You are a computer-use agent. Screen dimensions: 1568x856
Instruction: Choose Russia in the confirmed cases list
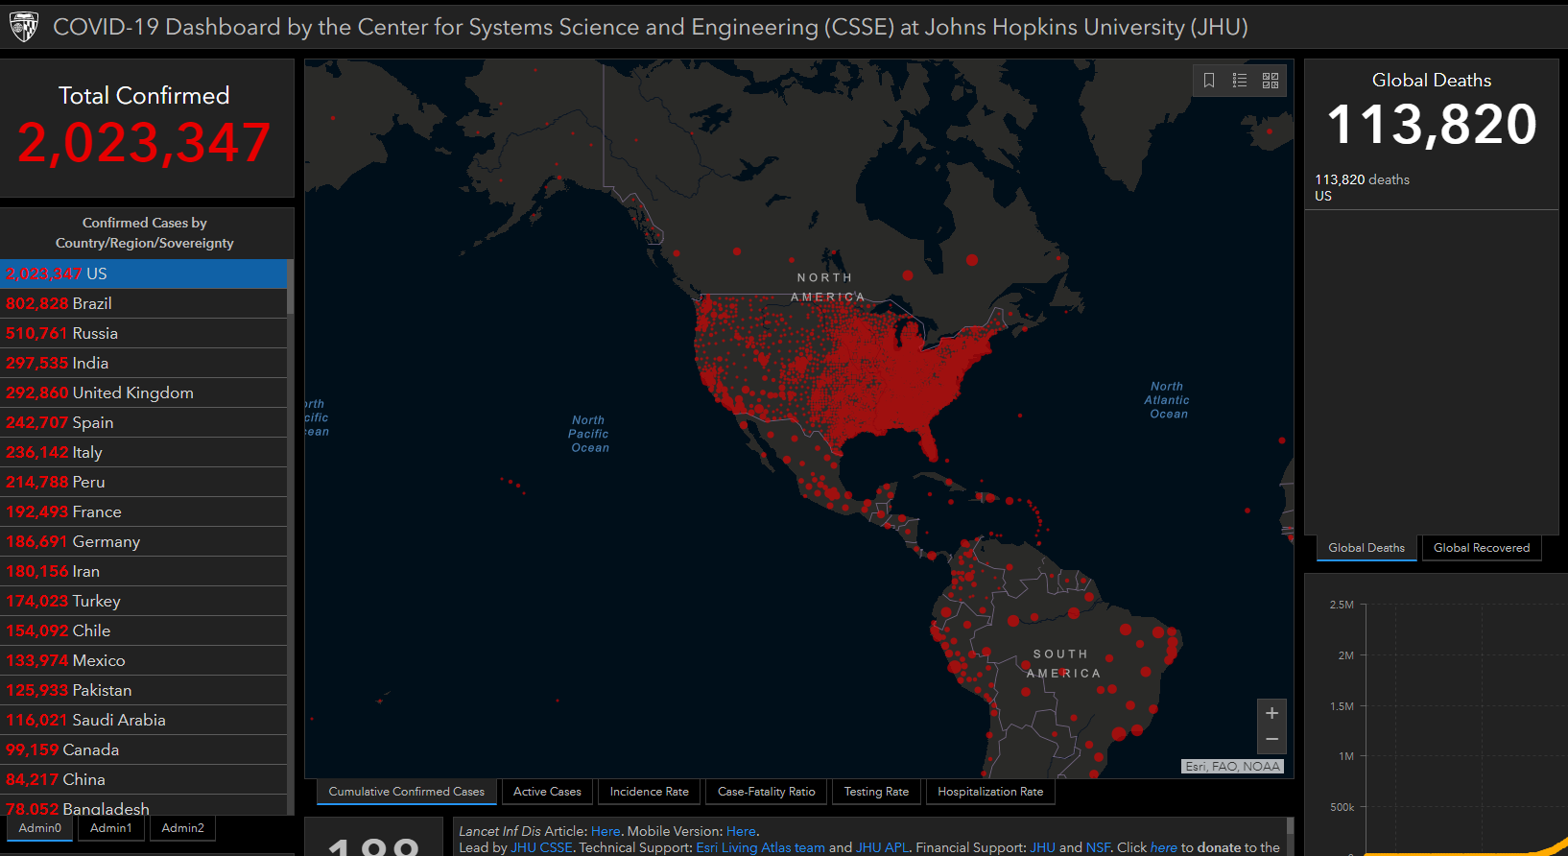click(144, 333)
